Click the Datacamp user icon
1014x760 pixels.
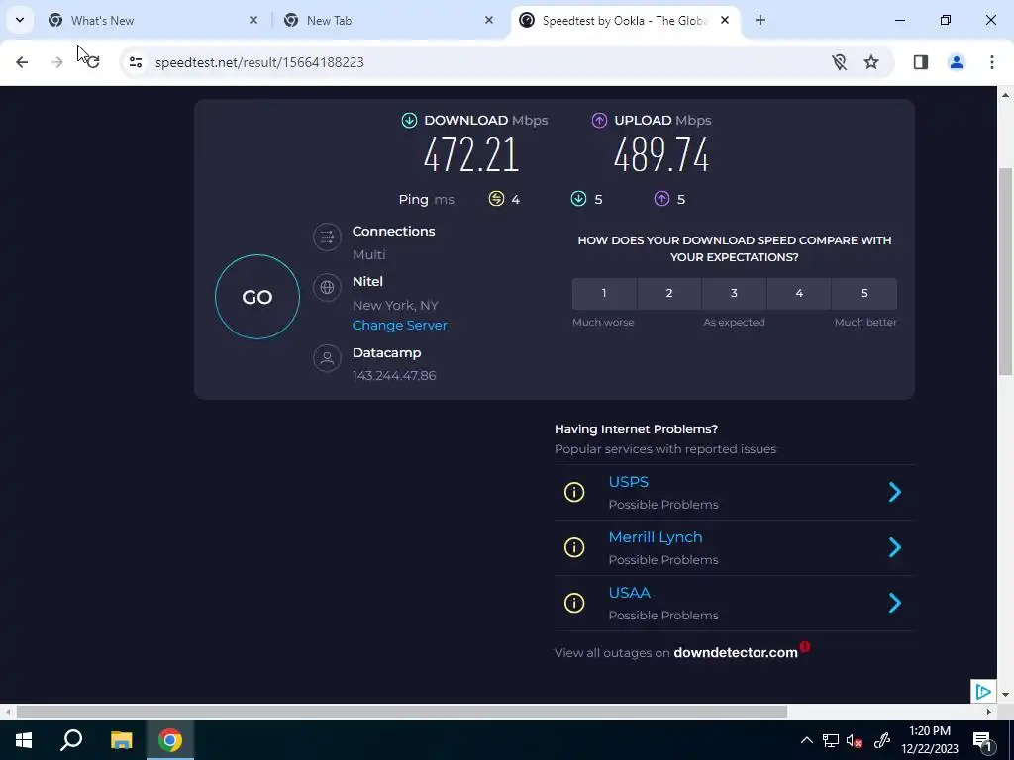coord(327,358)
